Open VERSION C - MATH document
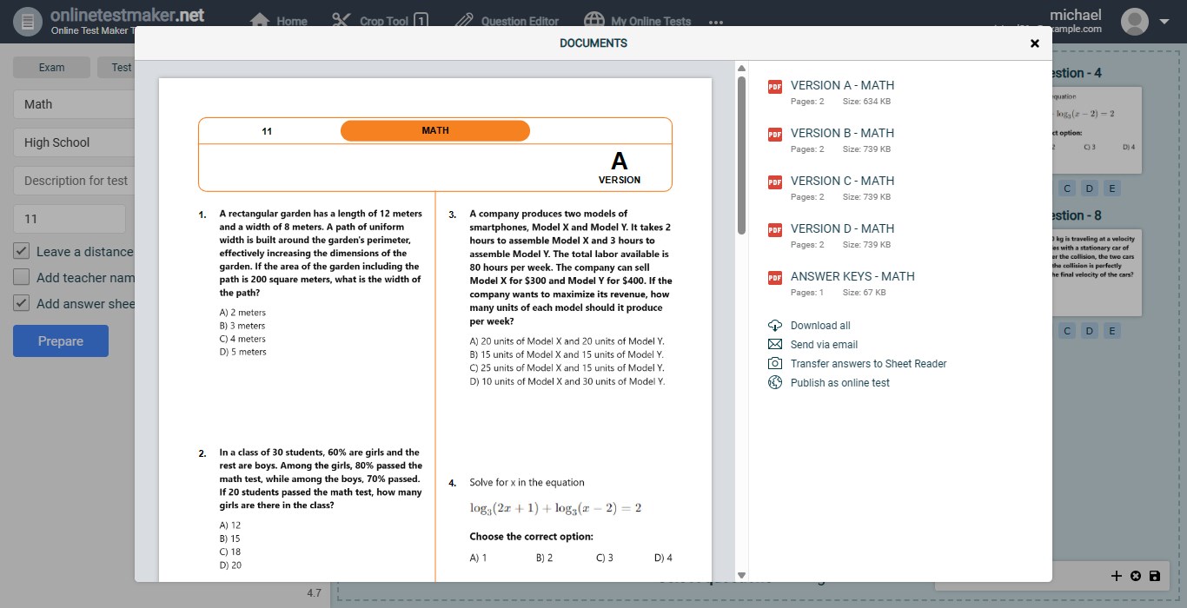Screen dimensions: 1187x608 (x=842, y=181)
